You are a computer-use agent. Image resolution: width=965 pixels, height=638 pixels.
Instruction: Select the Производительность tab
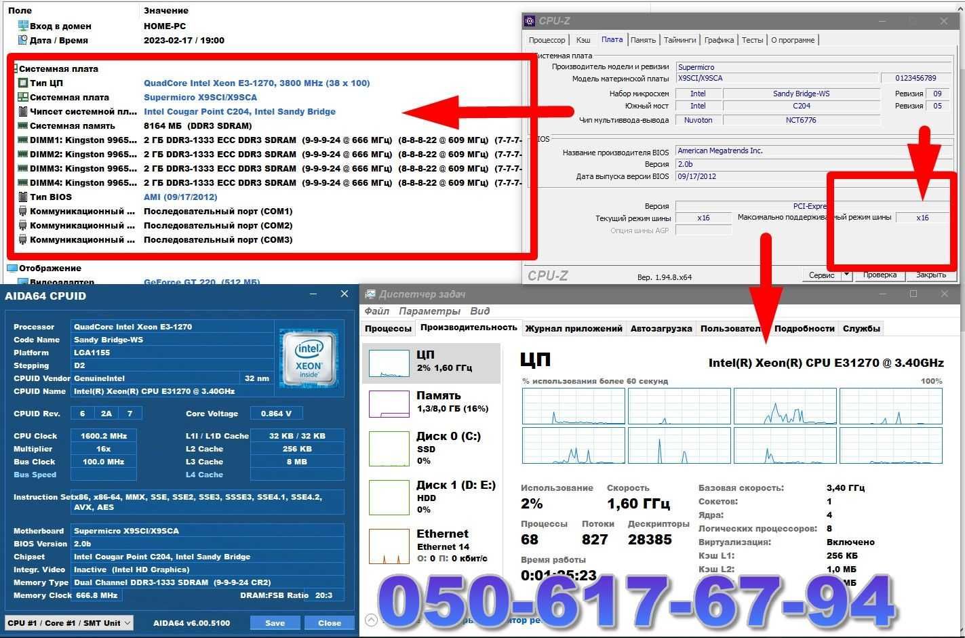(x=469, y=327)
